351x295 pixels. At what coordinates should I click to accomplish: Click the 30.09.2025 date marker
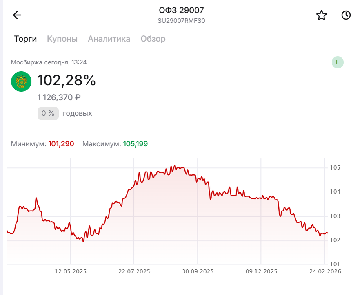coord(198,271)
